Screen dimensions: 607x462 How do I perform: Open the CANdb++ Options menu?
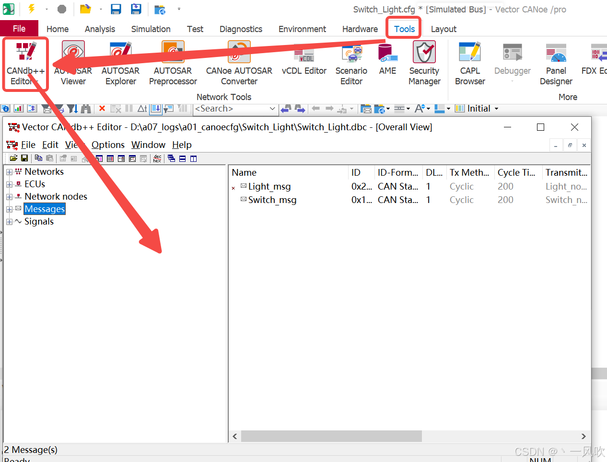108,145
